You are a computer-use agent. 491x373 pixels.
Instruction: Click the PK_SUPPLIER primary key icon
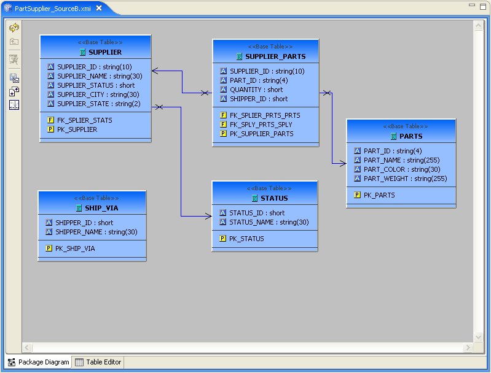(50, 129)
